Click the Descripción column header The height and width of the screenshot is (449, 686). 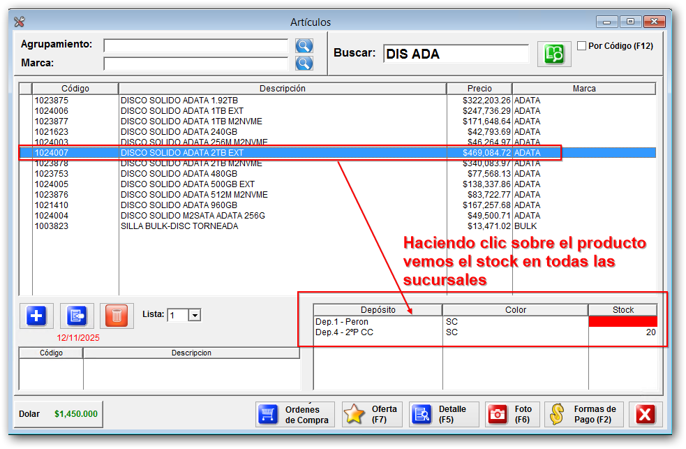coord(282,89)
